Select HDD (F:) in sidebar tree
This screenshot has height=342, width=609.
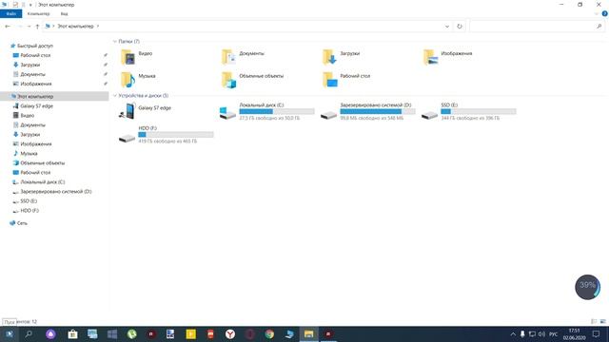[29, 211]
